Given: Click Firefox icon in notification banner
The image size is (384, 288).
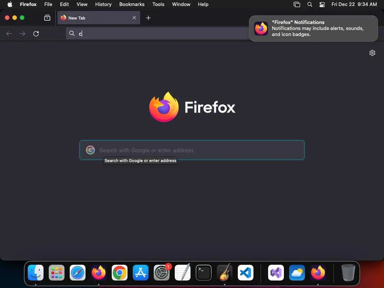Looking at the screenshot, I should [x=261, y=28].
